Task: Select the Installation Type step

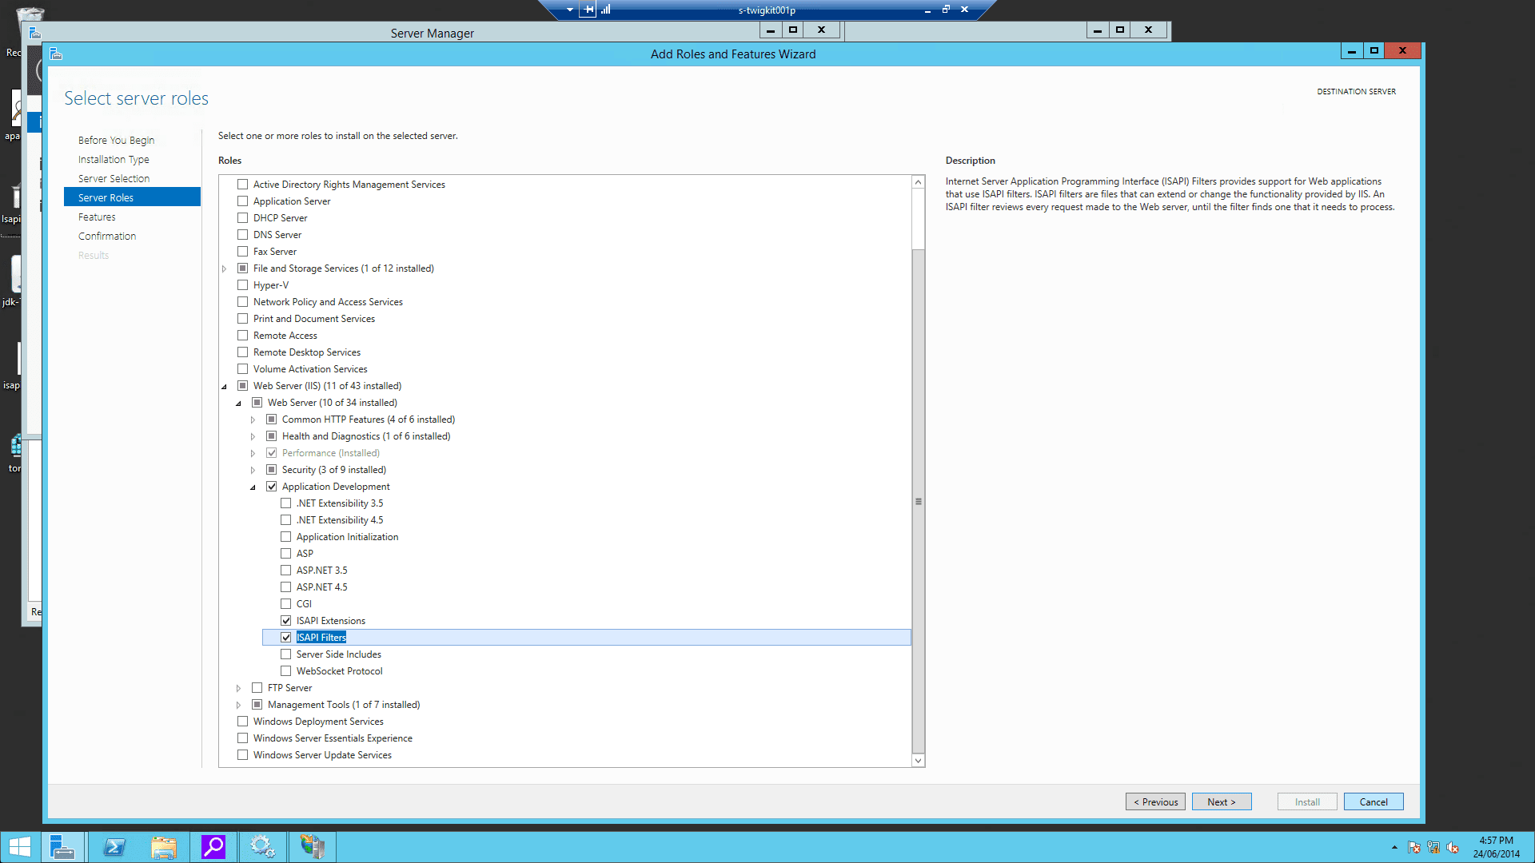Action: tap(114, 159)
